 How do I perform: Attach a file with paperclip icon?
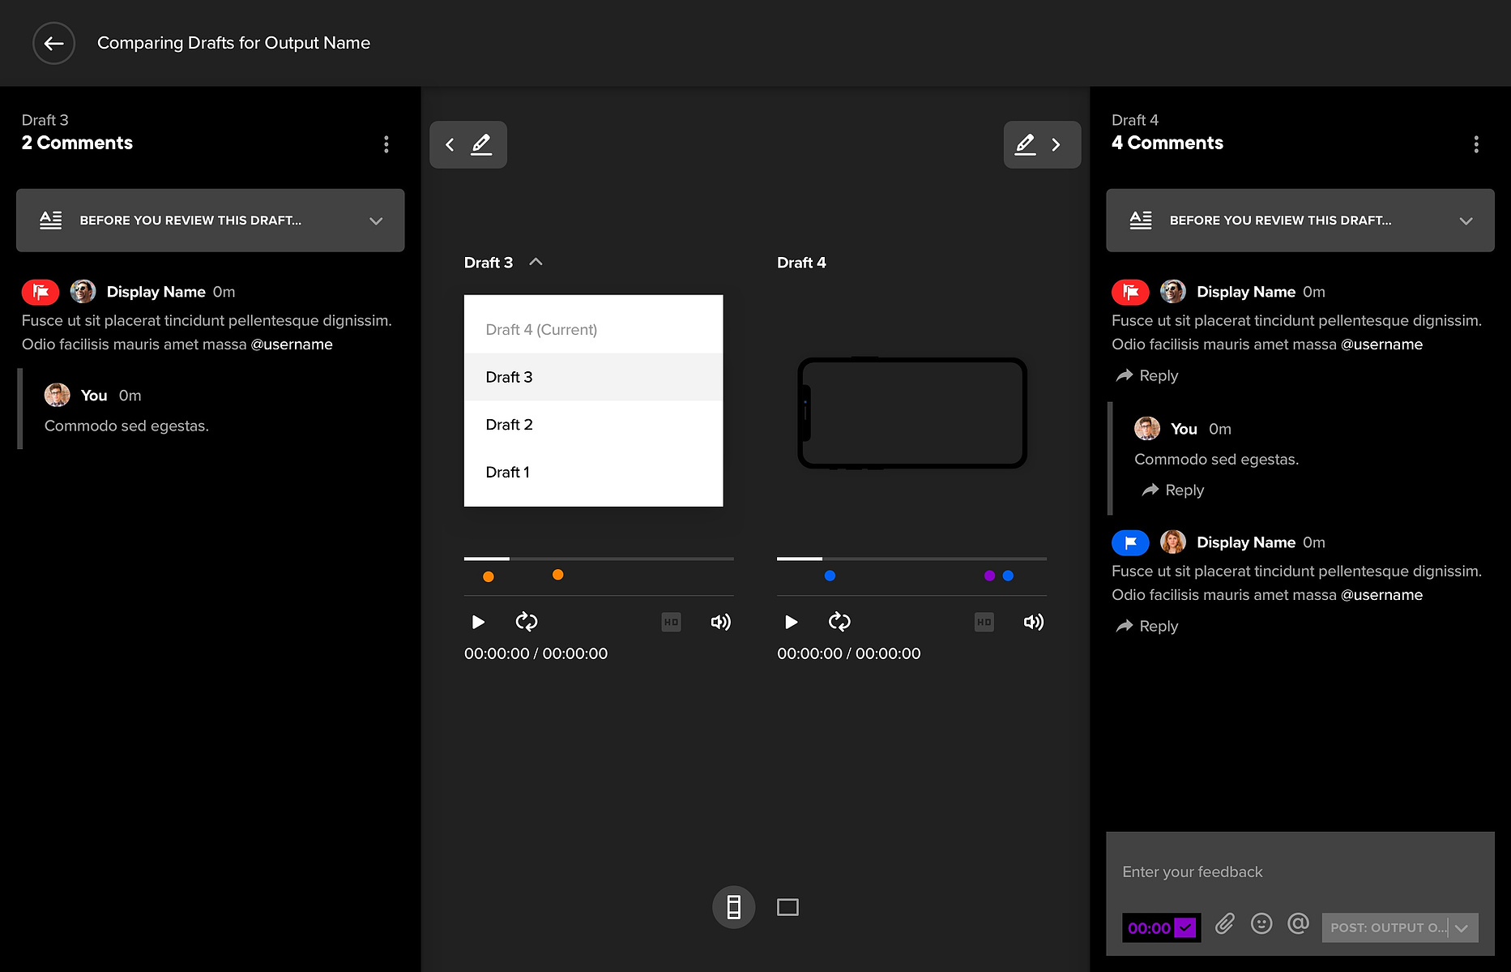coord(1224,923)
